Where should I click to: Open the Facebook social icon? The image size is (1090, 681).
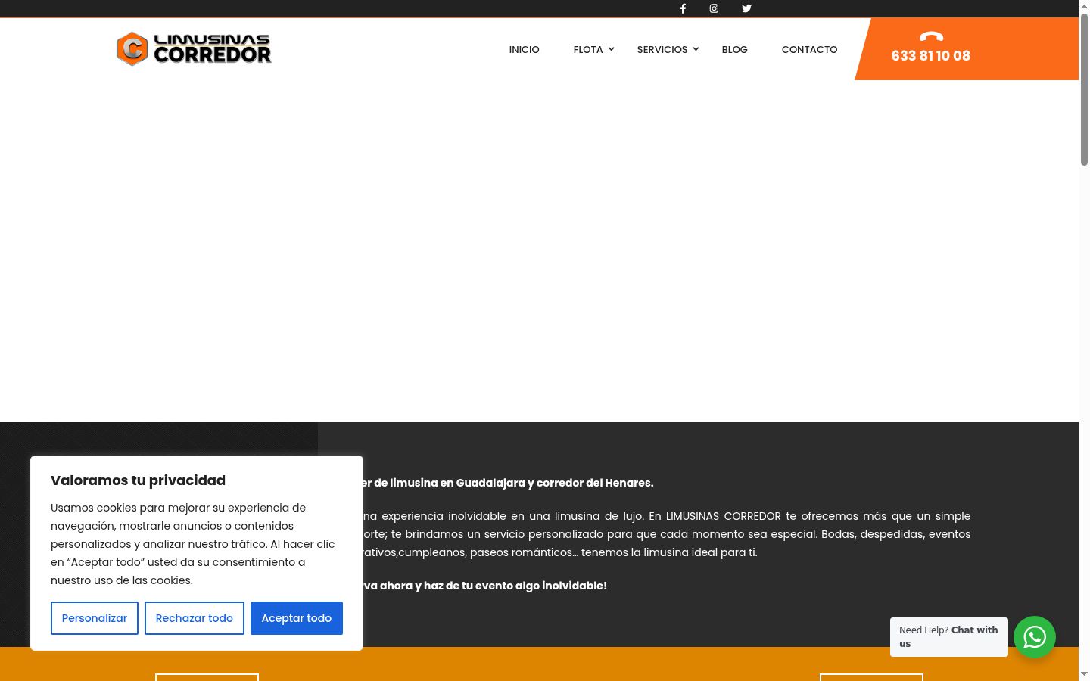[683, 8]
